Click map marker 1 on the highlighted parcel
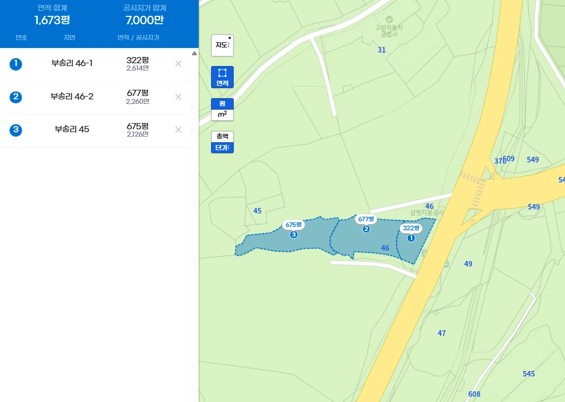Image resolution: width=565 pixels, height=402 pixels. (x=411, y=238)
